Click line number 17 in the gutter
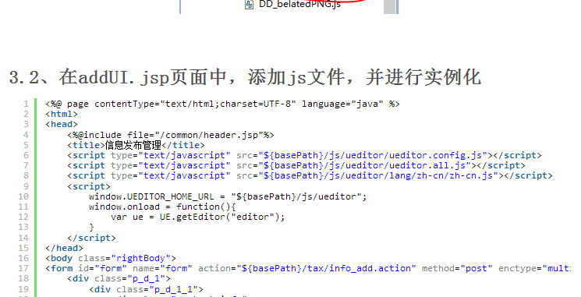This screenshot has width=581, height=297. pos(23,268)
